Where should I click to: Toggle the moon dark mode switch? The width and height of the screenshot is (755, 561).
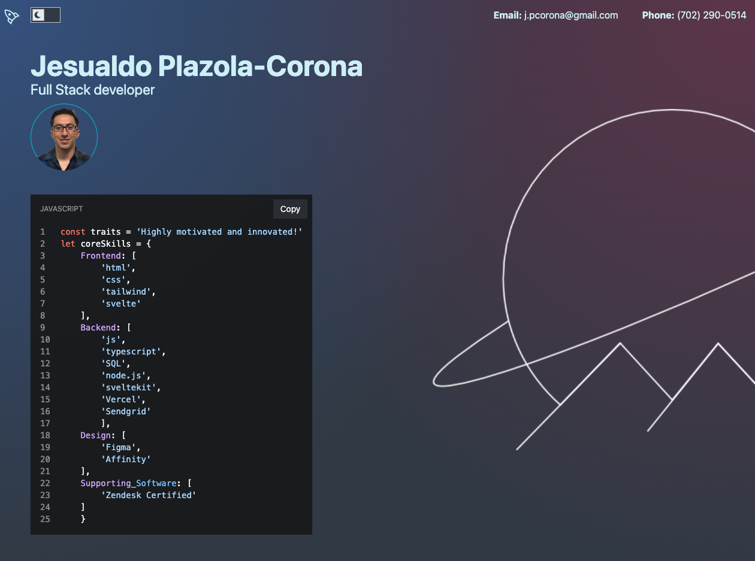(x=45, y=15)
